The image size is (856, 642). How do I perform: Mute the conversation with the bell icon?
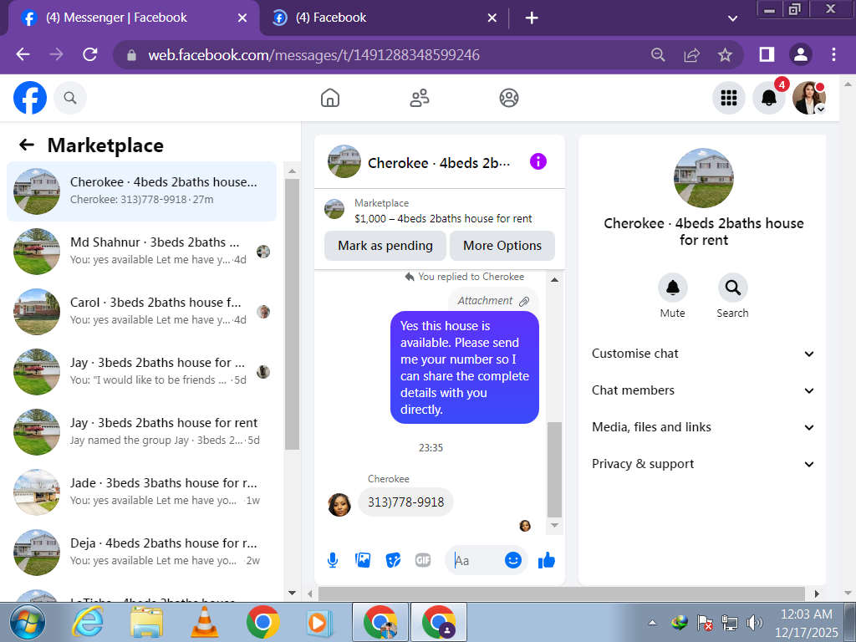pyautogui.click(x=673, y=288)
